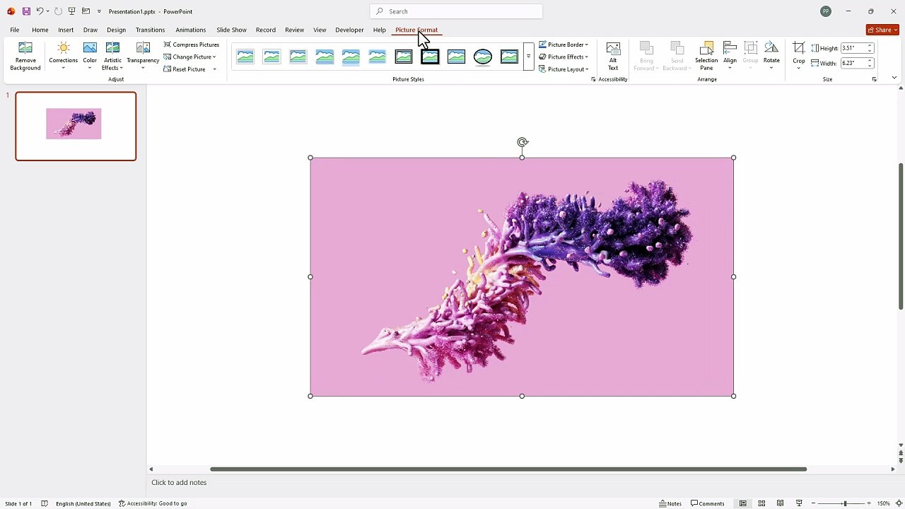Click the rotation handle above the picture

tap(522, 142)
